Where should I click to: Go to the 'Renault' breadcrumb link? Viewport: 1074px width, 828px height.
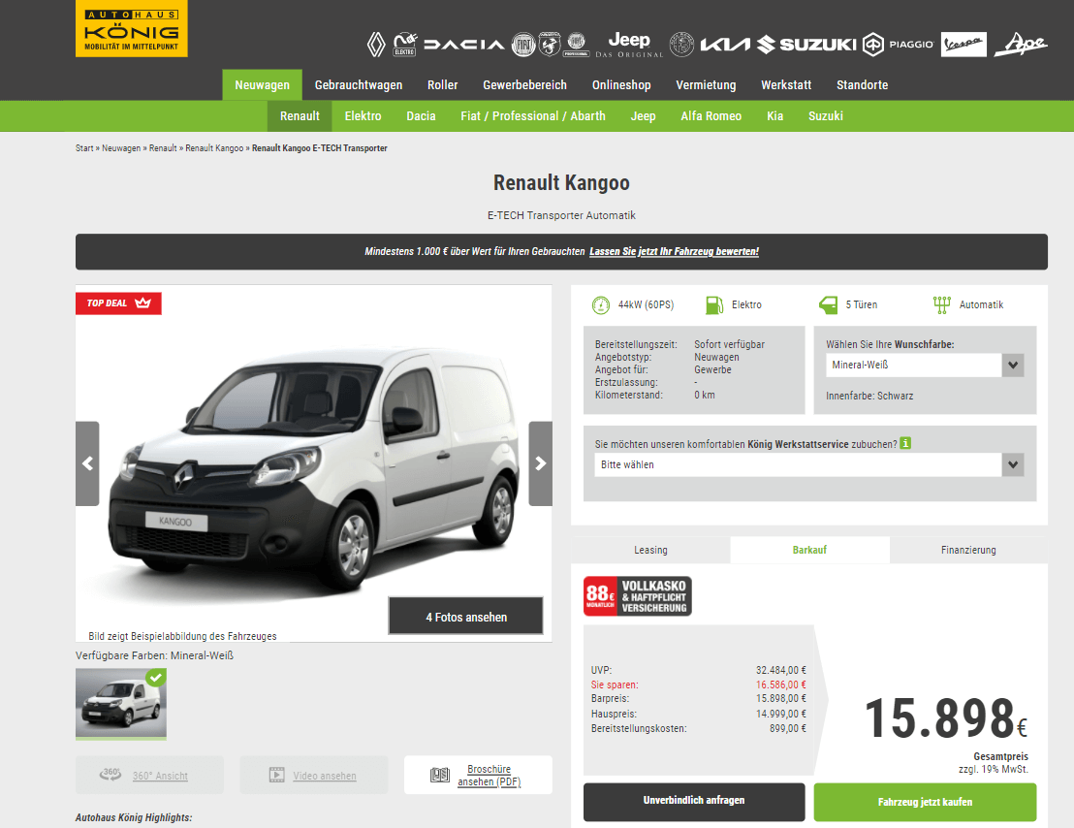tap(163, 148)
